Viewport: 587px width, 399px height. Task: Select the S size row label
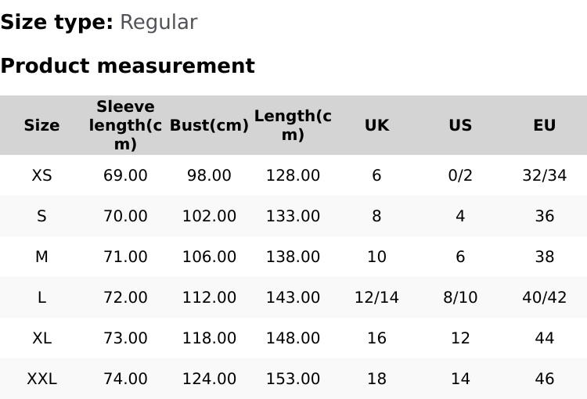point(41,216)
